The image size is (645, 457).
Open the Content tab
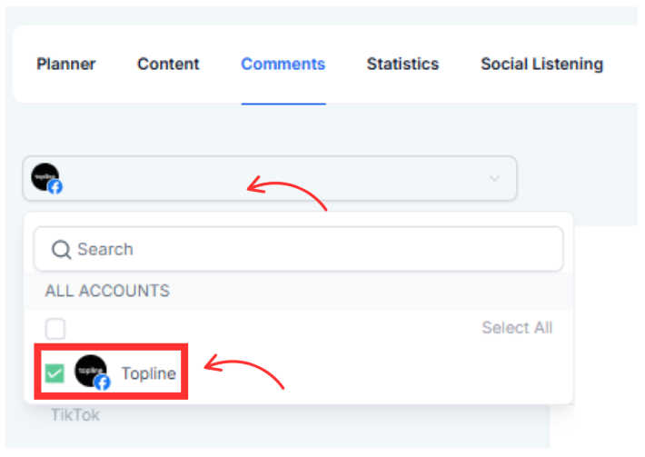tap(168, 65)
